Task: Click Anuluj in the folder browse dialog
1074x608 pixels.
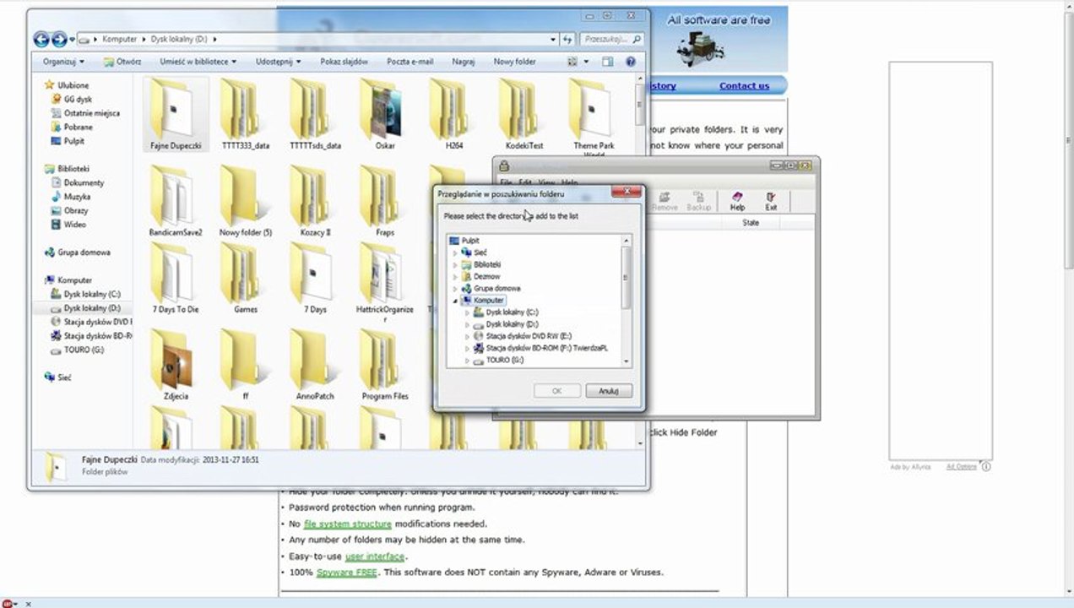Action: pos(609,391)
